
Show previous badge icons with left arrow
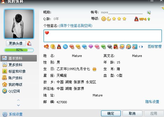(140, 47)
